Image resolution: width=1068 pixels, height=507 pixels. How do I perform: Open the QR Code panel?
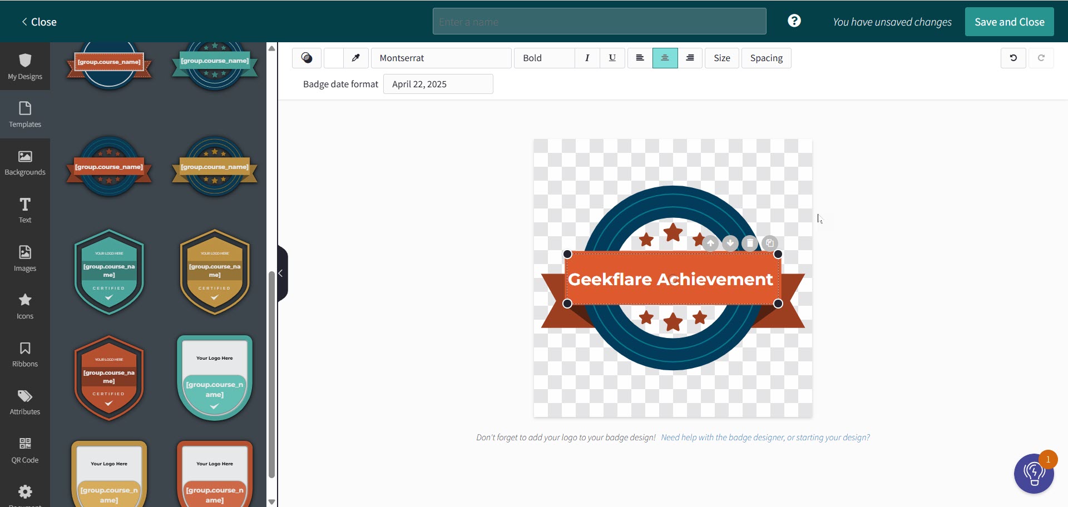click(x=24, y=450)
